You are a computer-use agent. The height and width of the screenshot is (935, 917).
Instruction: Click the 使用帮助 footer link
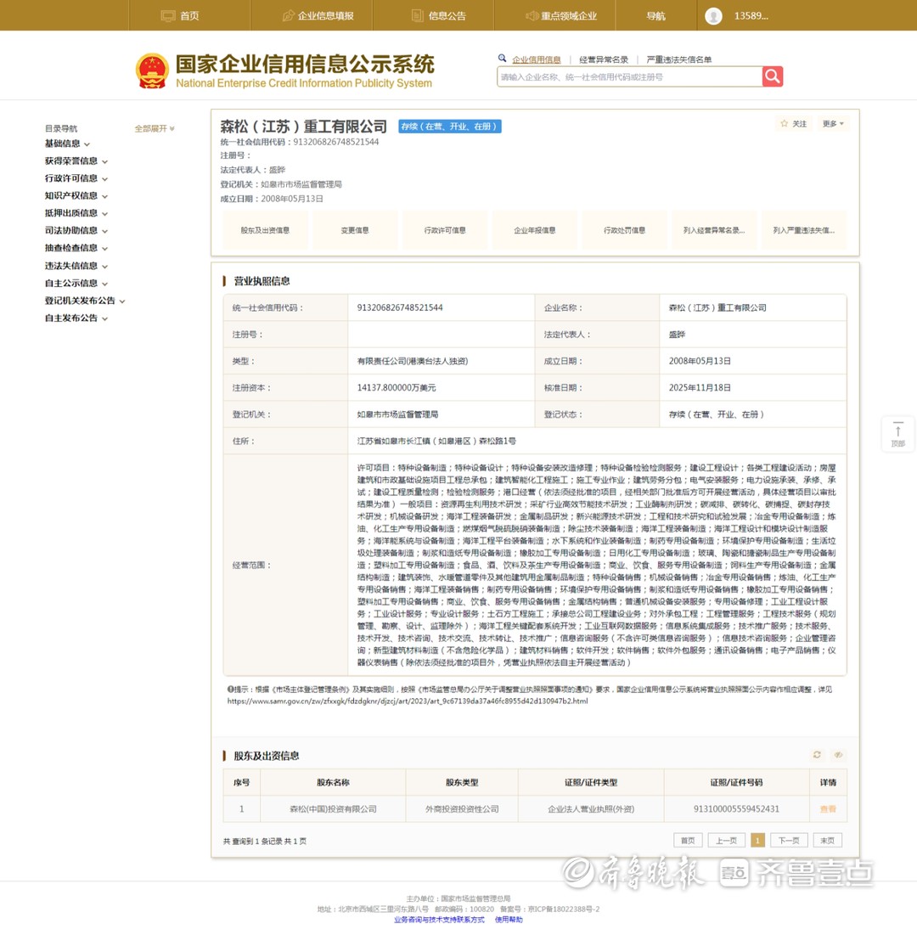click(x=509, y=920)
